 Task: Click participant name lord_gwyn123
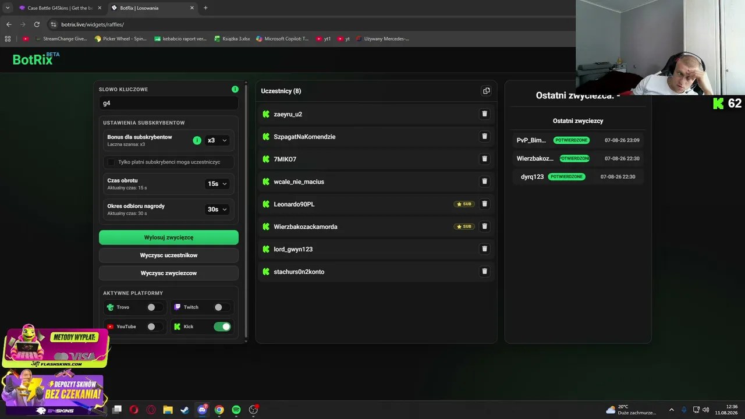[293, 249]
